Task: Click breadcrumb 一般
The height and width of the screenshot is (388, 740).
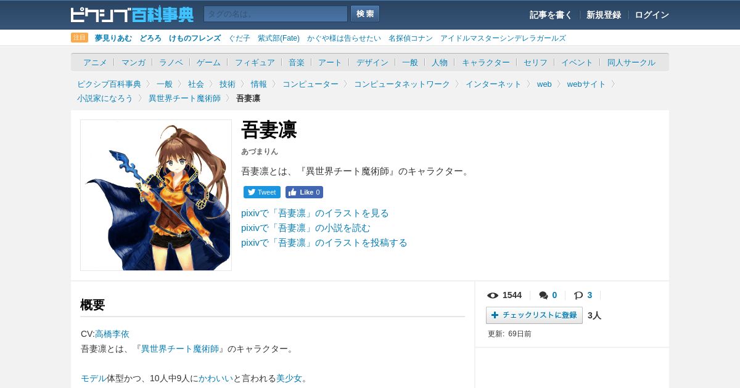Action: 165,84
